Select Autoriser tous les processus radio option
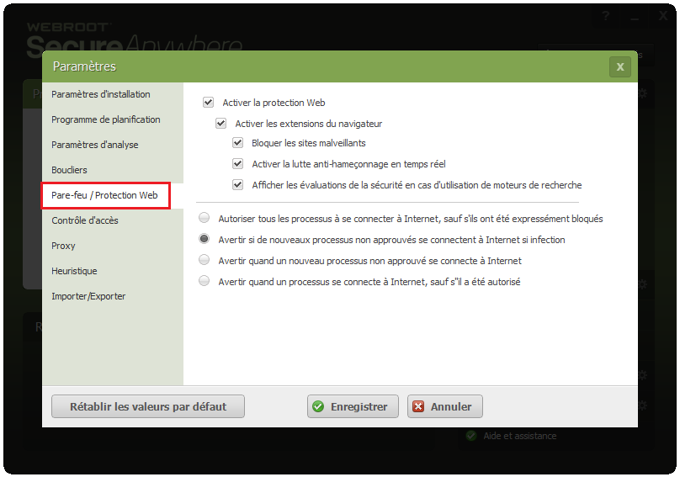The width and height of the screenshot is (680, 477). point(205,218)
